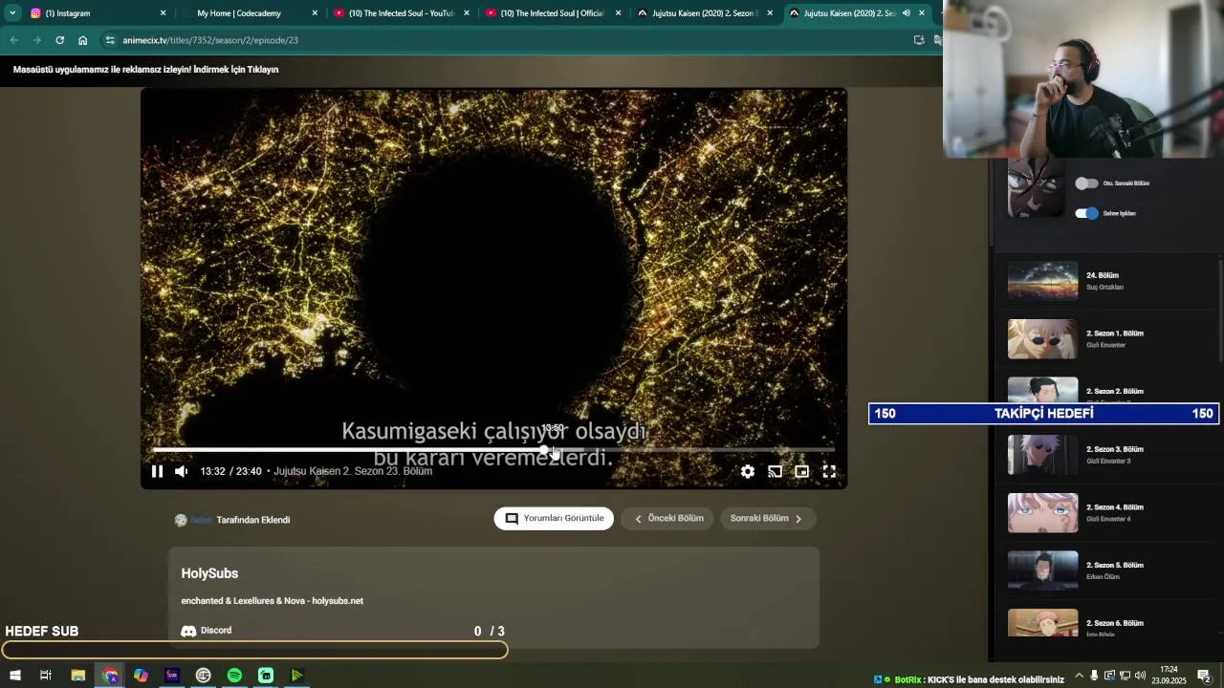Image resolution: width=1224 pixels, height=688 pixels.
Task: Click desktop app download banner text
Action: pos(145,70)
